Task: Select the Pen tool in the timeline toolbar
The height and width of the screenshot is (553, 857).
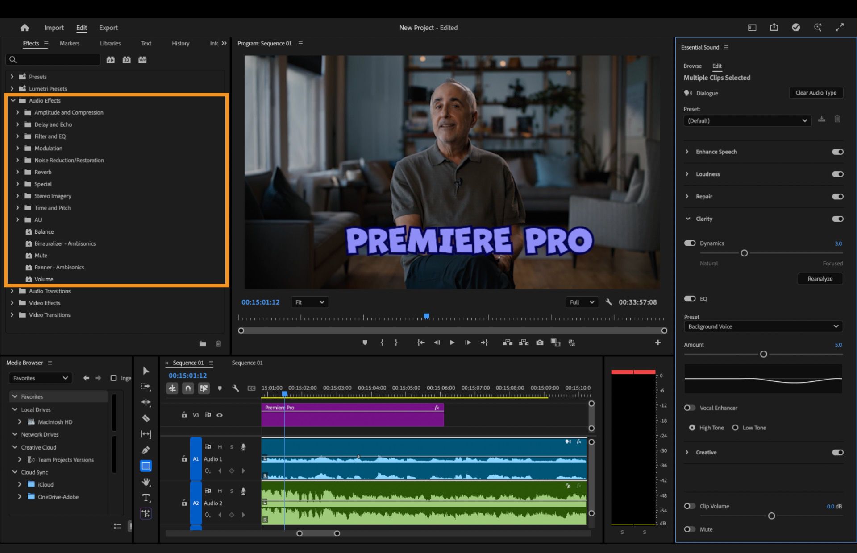Action: [x=146, y=450]
